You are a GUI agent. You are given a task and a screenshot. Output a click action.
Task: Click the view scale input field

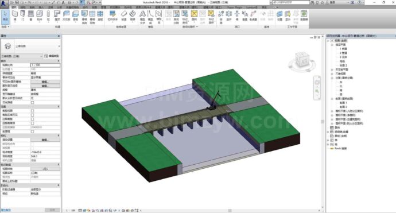tap(45, 65)
